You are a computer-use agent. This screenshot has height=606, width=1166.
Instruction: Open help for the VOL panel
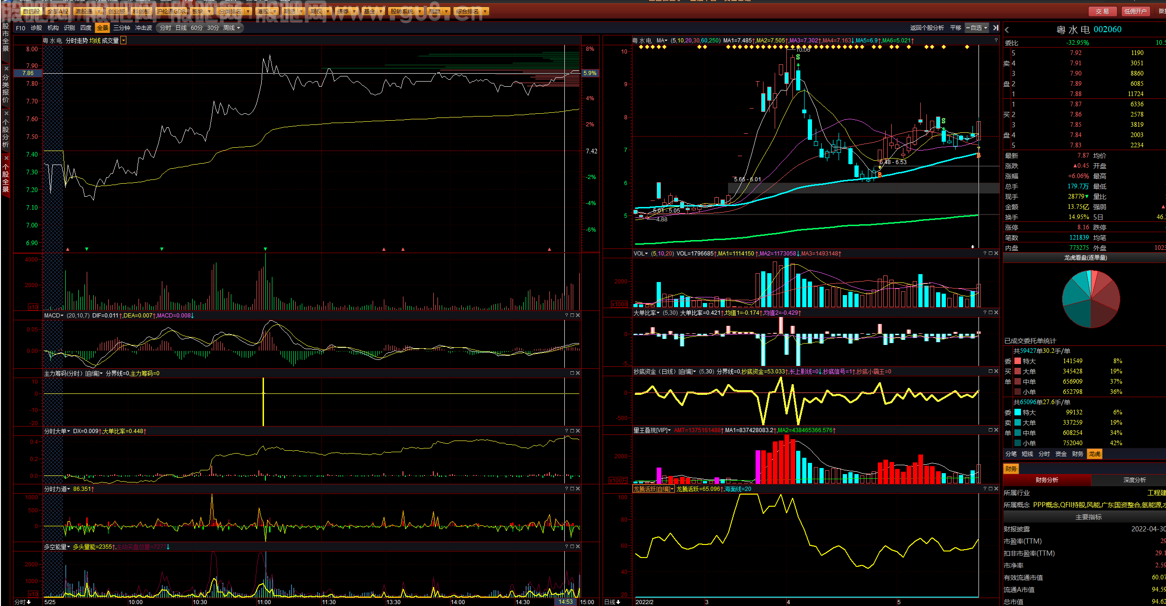point(985,254)
